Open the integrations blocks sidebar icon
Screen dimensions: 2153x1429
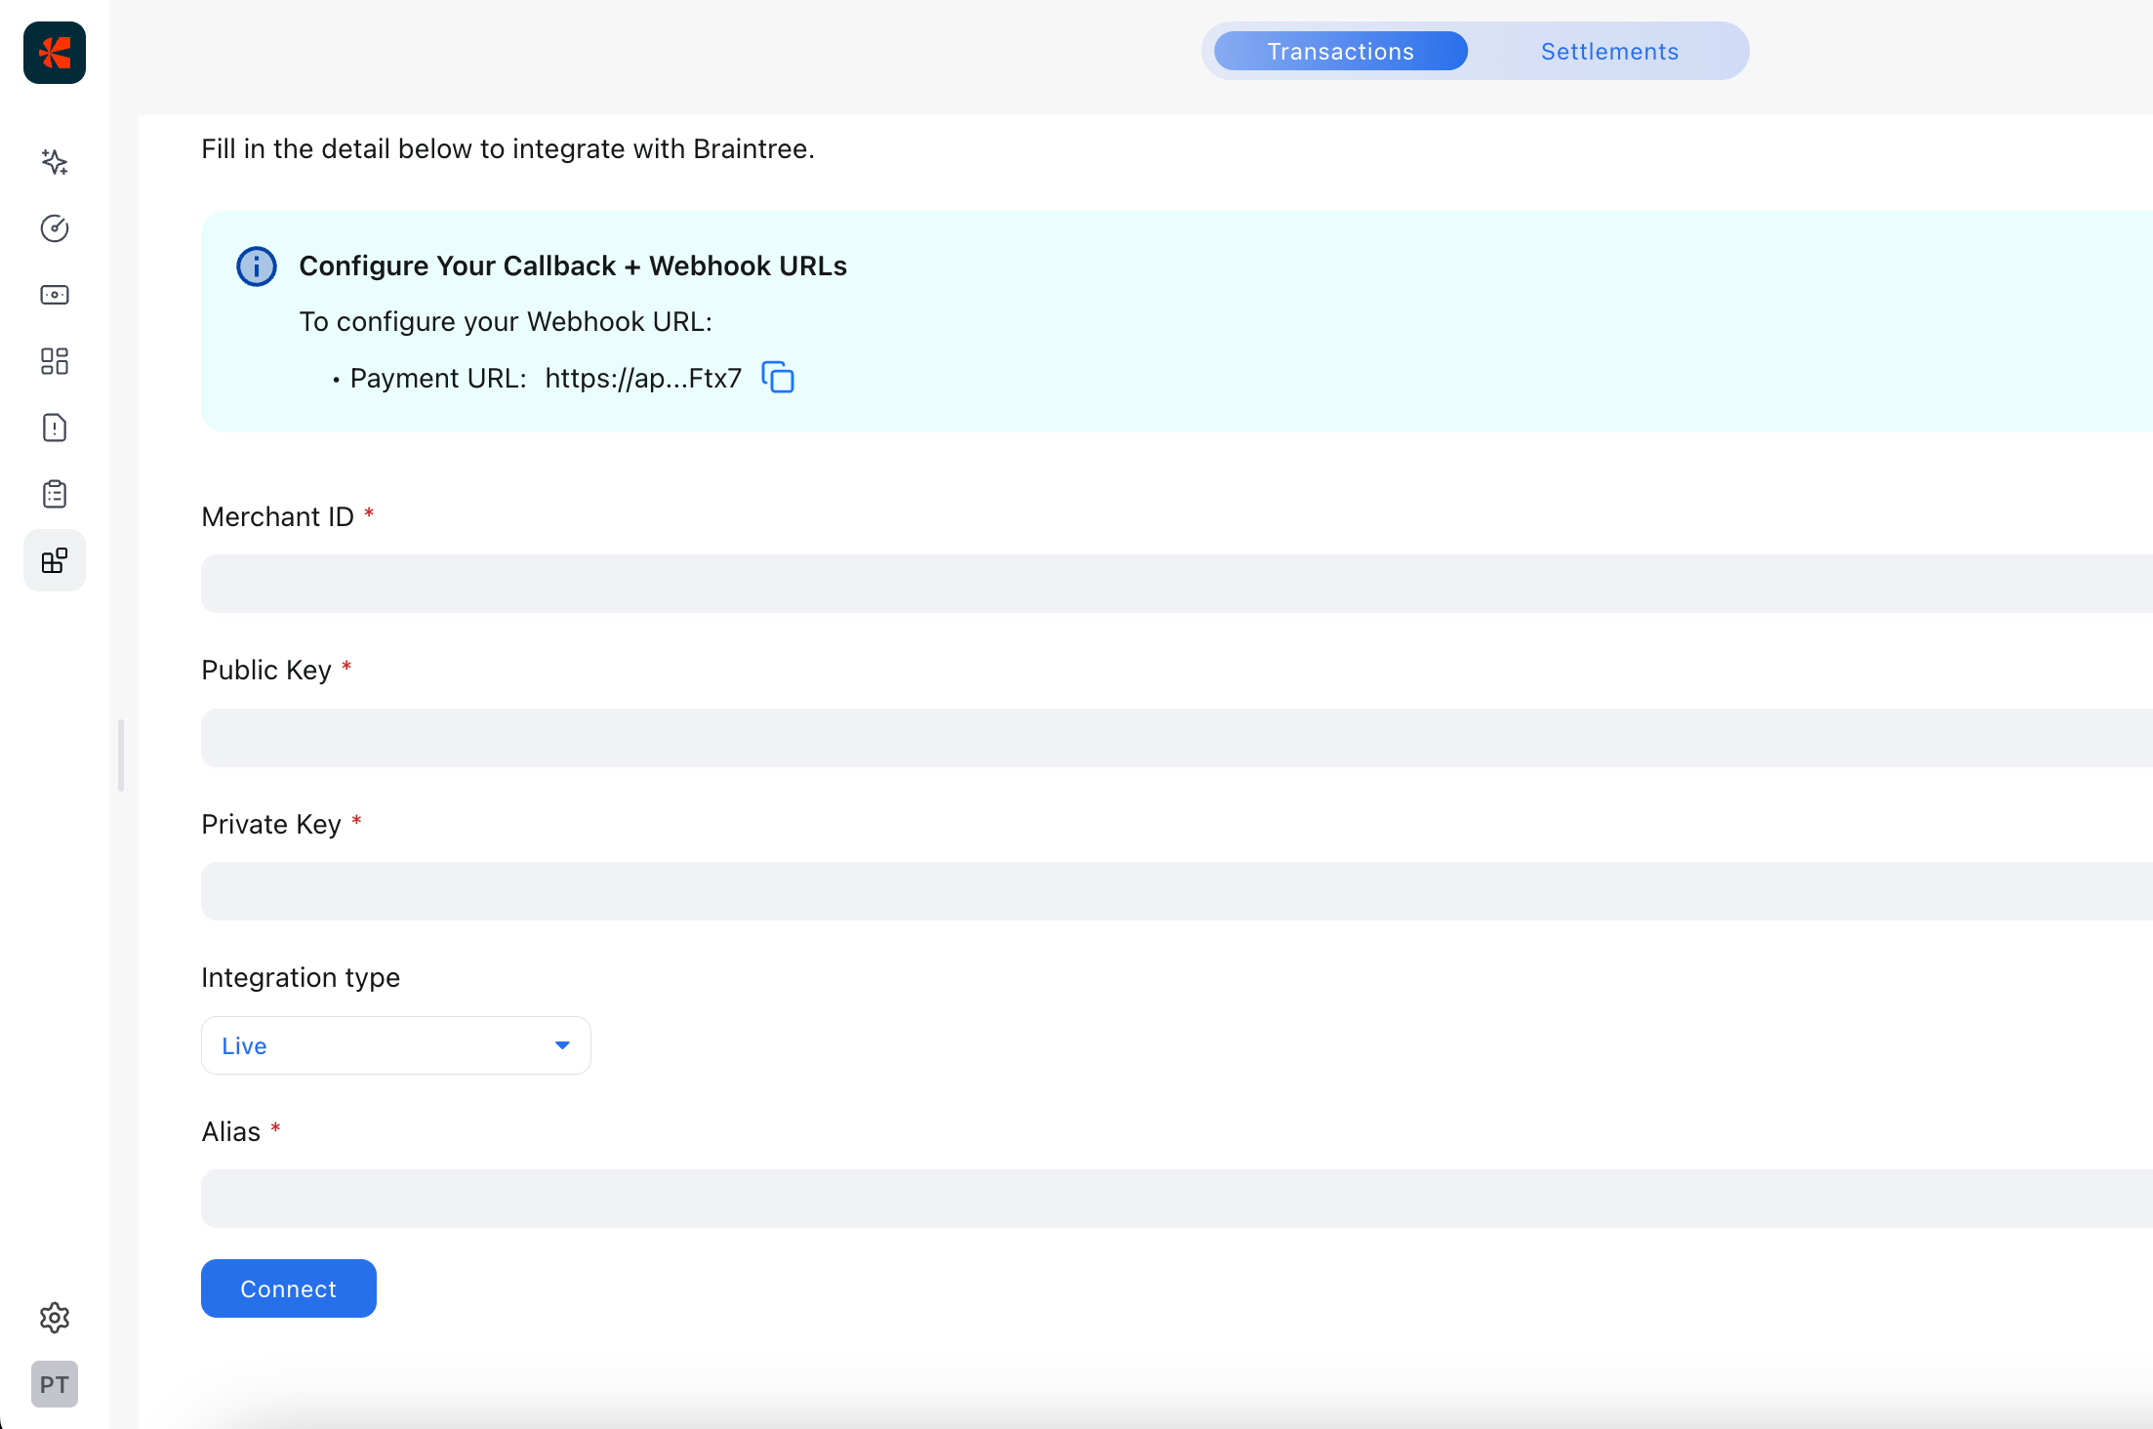coord(55,560)
